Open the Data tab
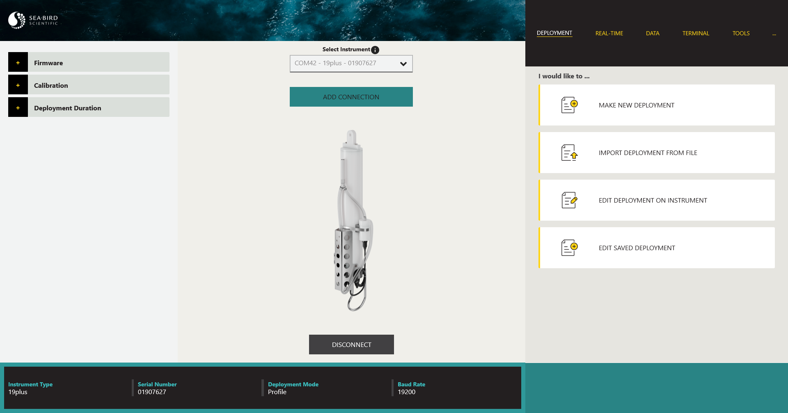788x413 pixels. click(x=653, y=33)
